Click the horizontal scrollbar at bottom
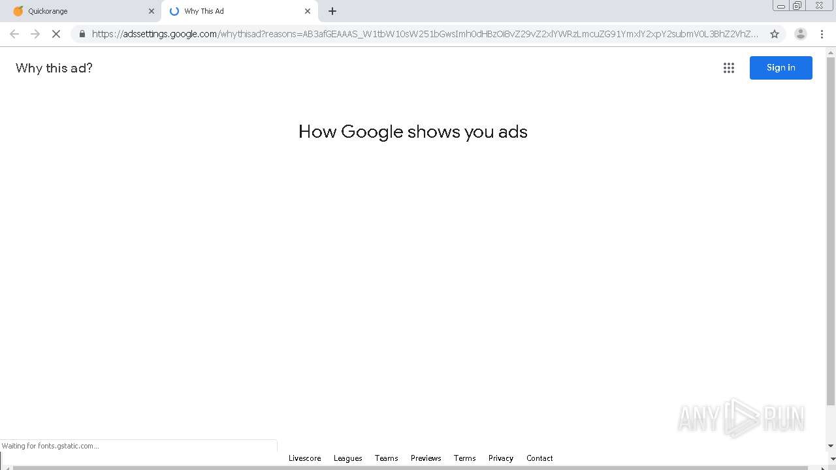The image size is (836, 470). coord(411,467)
